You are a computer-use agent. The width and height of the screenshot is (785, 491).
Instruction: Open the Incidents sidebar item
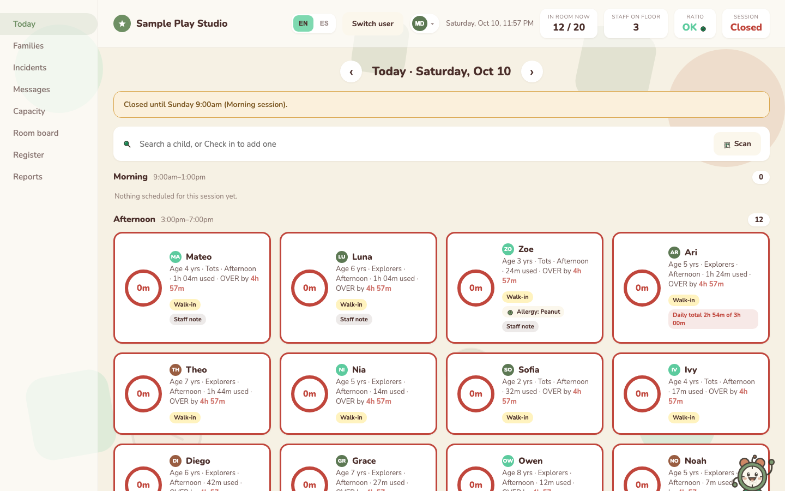point(49,68)
